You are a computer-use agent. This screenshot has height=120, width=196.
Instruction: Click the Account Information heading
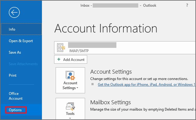(106, 28)
